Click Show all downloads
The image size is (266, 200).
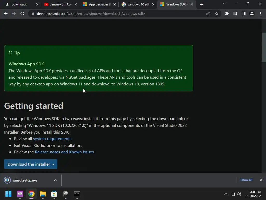pos(246,180)
